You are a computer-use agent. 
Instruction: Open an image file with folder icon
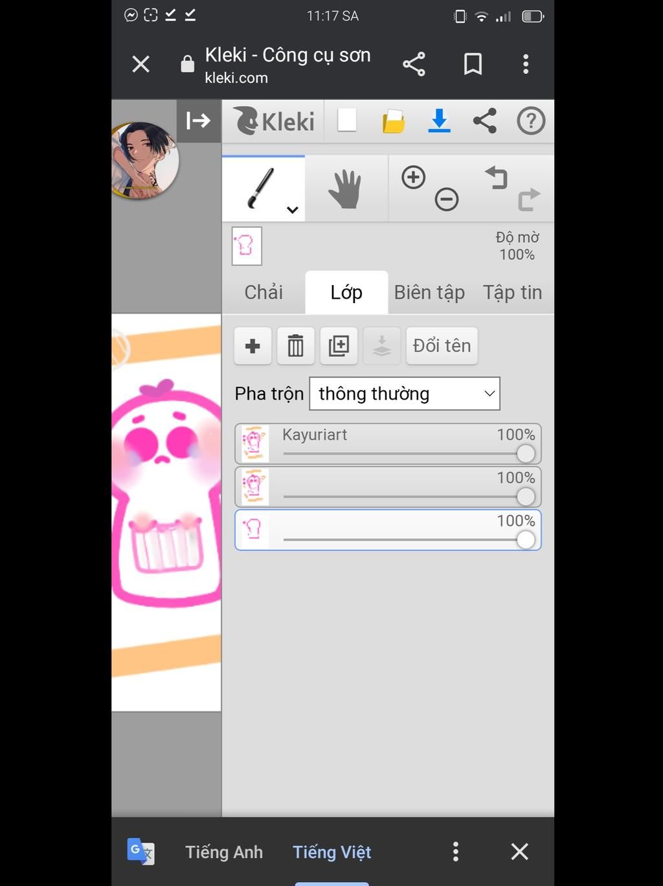click(394, 121)
